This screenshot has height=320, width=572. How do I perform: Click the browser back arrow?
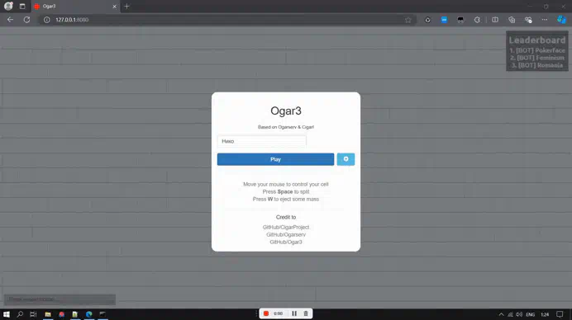click(x=10, y=20)
